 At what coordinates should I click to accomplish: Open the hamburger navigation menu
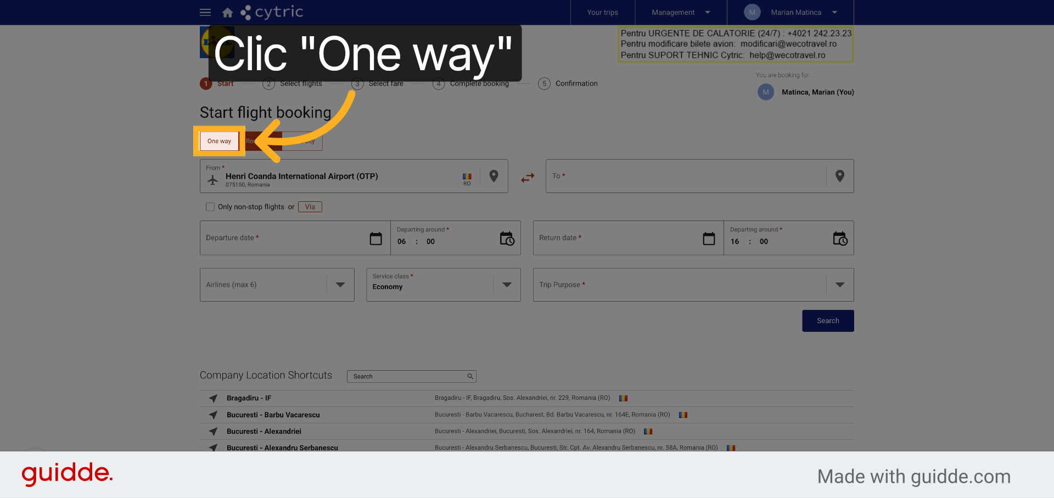point(205,12)
